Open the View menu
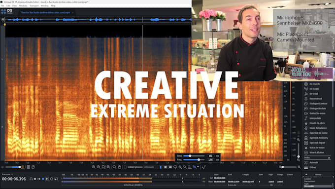 click(x=14, y=6)
